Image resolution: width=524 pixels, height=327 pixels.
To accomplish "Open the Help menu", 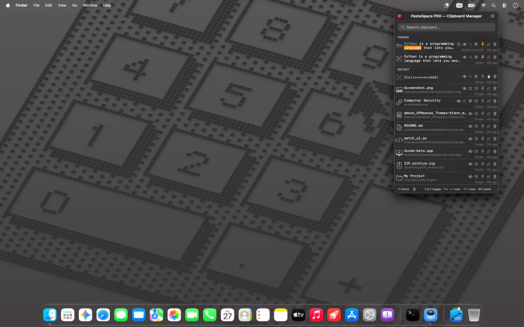I will pos(107,5).
